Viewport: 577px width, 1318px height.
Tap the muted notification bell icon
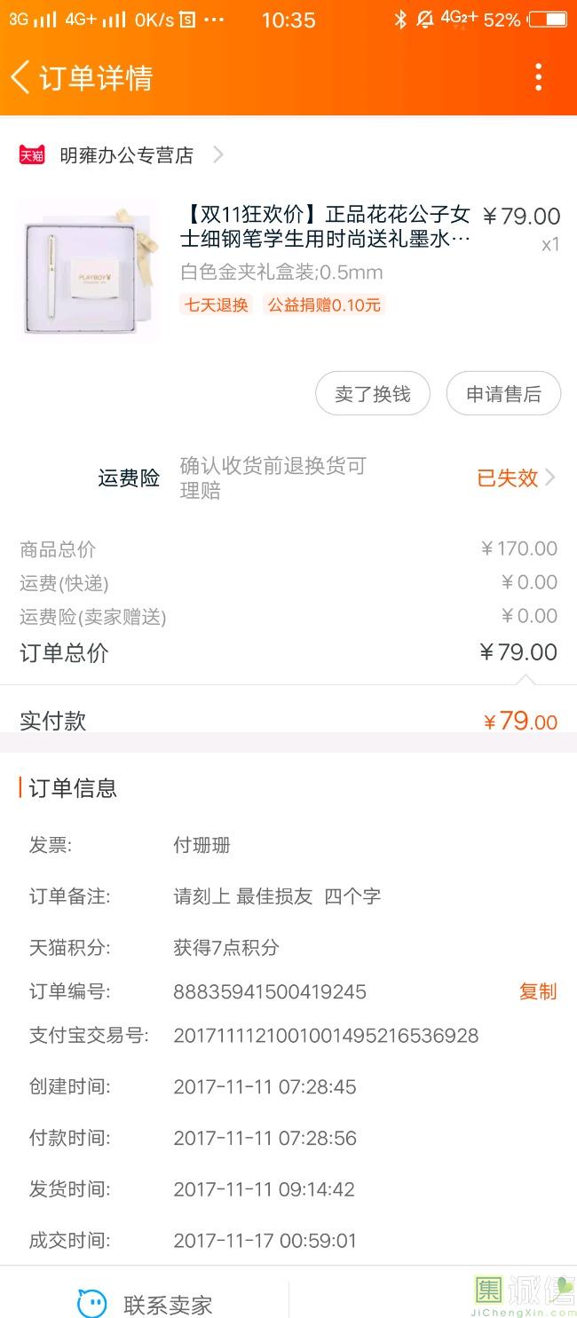pyautogui.click(x=425, y=19)
